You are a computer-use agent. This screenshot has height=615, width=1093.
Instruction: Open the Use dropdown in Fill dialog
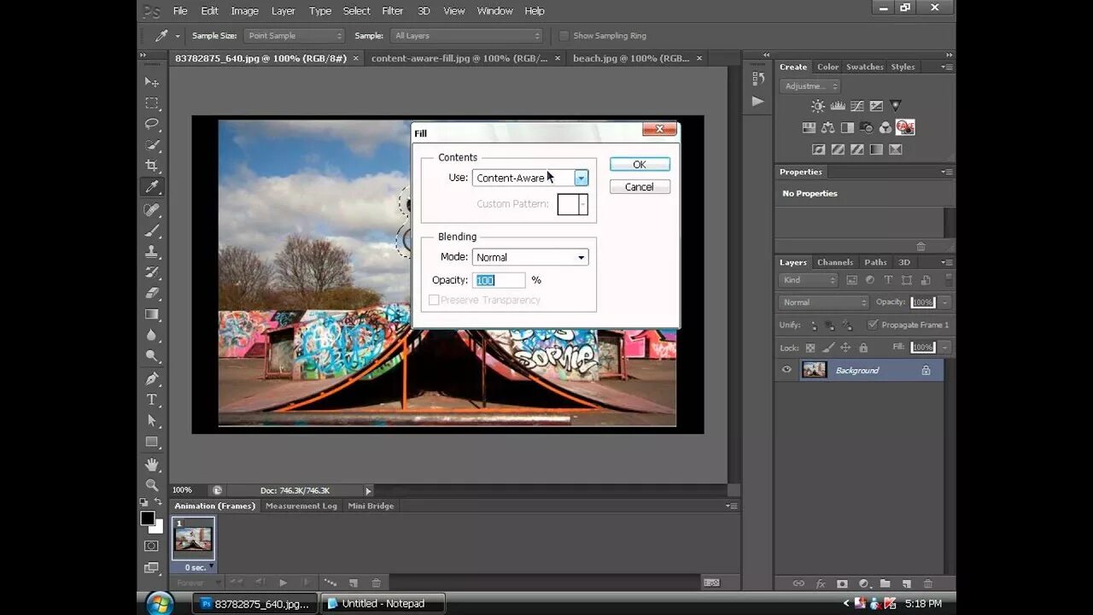[x=530, y=178]
